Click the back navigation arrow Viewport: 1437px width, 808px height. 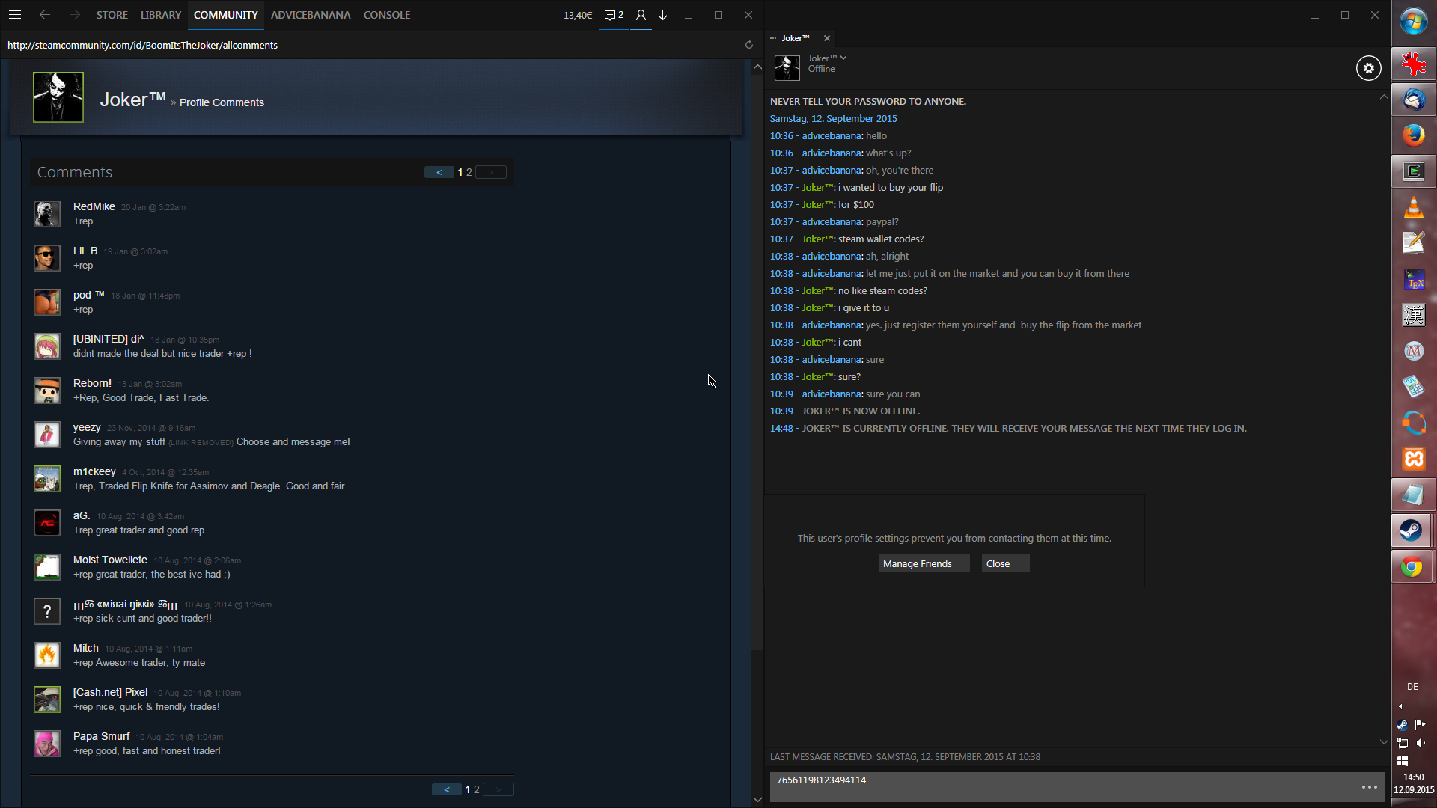[x=45, y=15]
